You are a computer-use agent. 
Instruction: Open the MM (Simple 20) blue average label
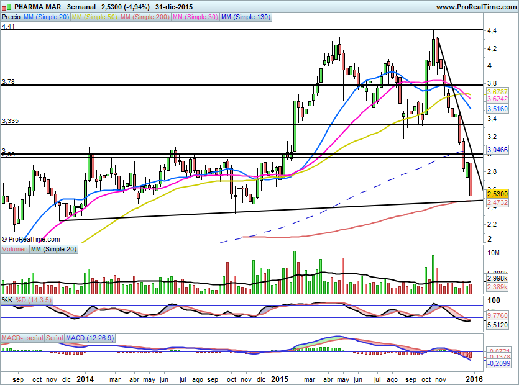pos(45,17)
